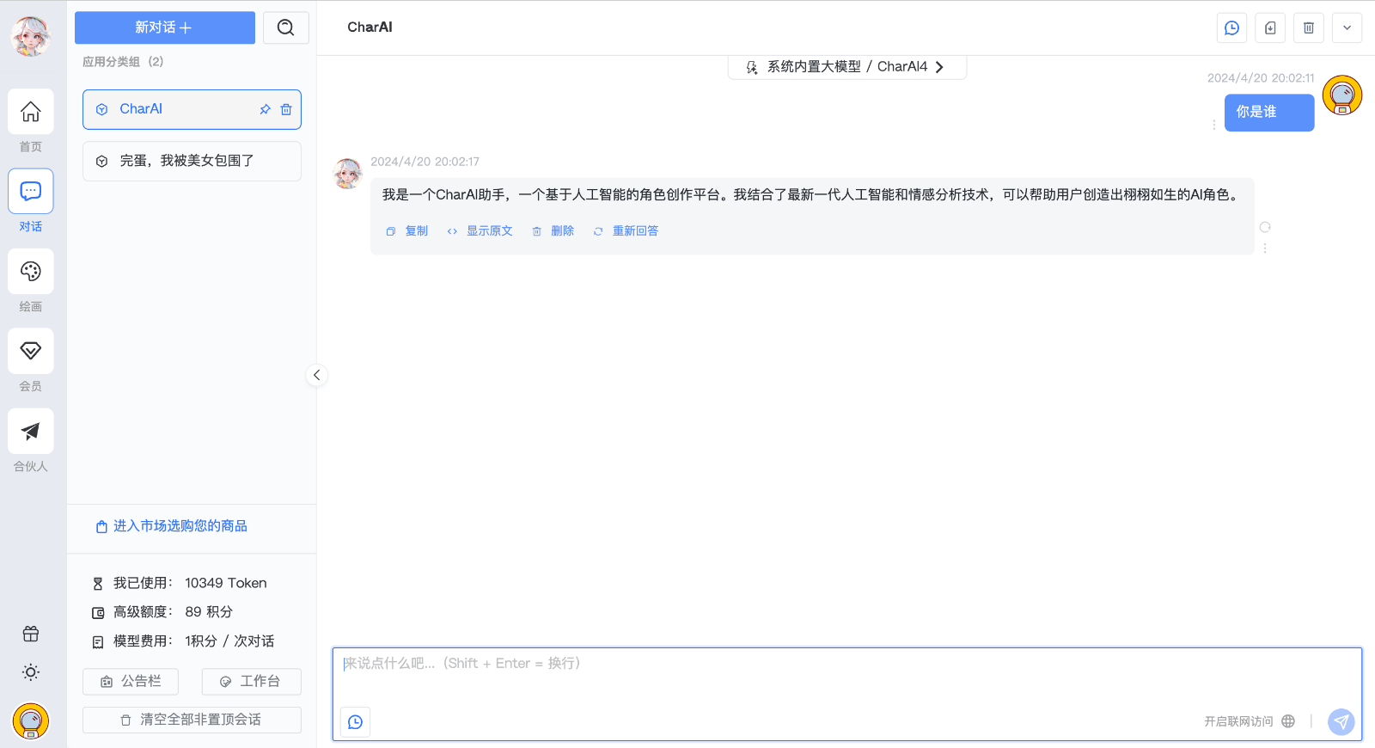Click the trash icon in top toolbar
This screenshot has width=1375, height=748.
1309,28
